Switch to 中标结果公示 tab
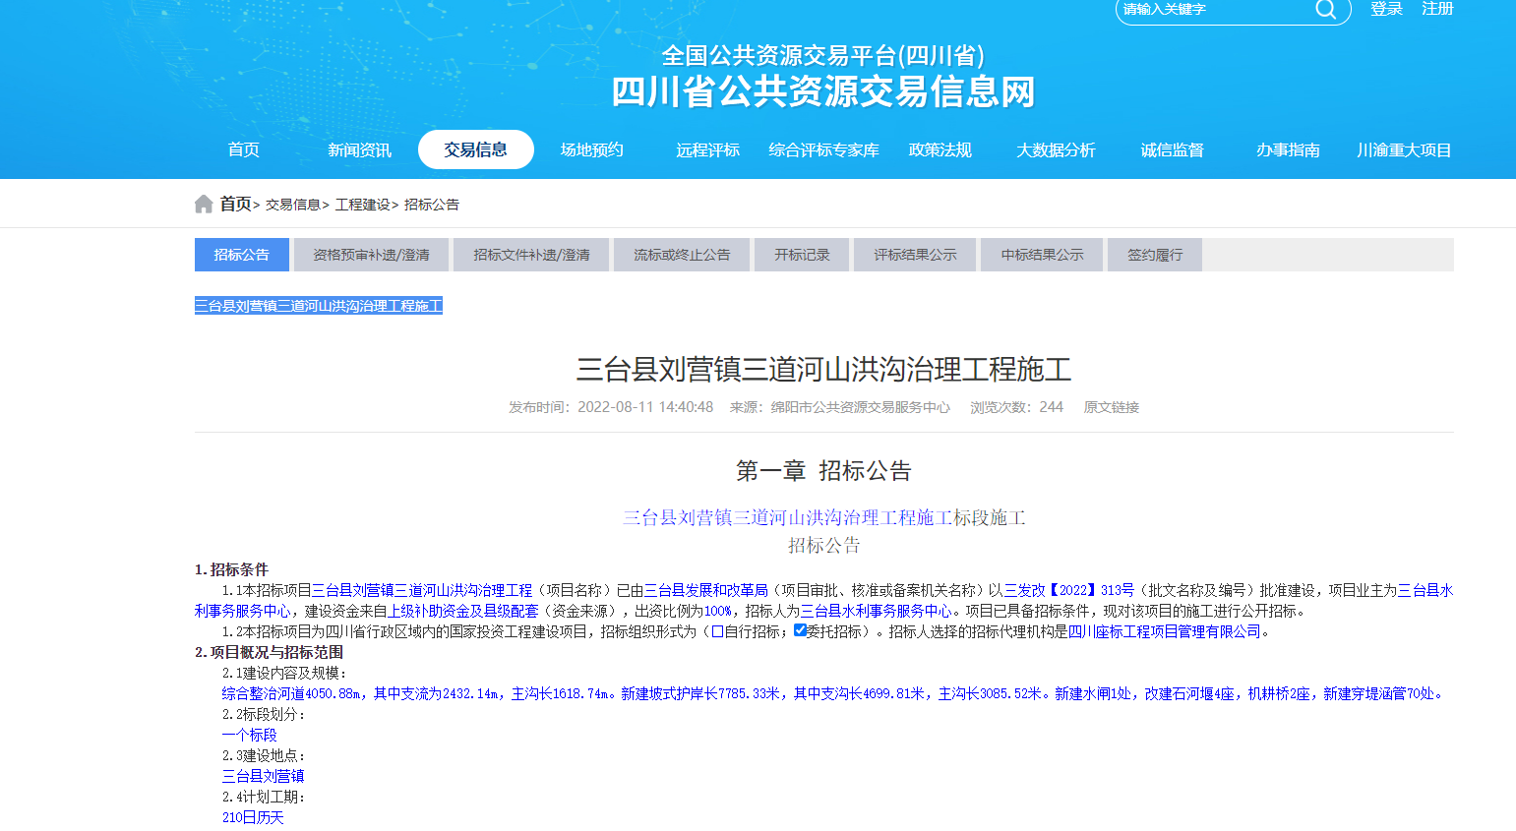 pyautogui.click(x=1042, y=255)
